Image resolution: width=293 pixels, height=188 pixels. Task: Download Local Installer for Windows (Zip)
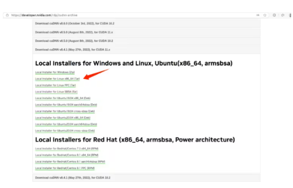[55, 72]
